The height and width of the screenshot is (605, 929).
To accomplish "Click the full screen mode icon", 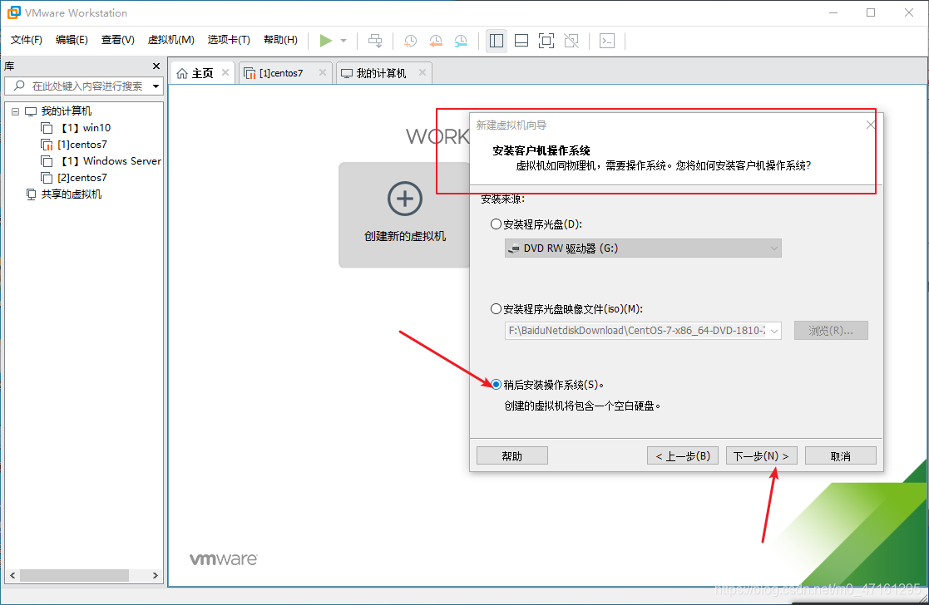I will pyautogui.click(x=546, y=41).
